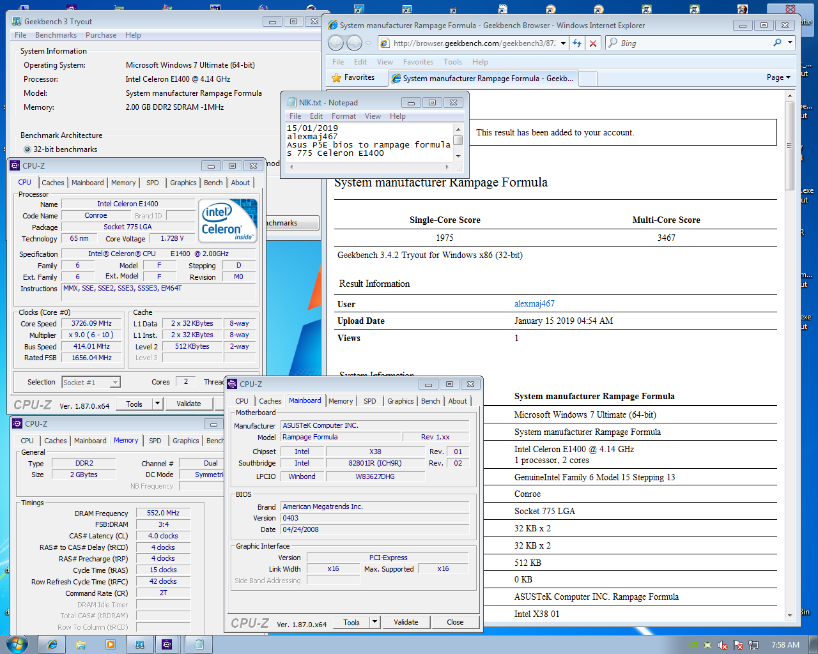Image resolution: width=818 pixels, height=654 pixels.
Task: Open the Format menu in Notepad
Action: coord(344,116)
